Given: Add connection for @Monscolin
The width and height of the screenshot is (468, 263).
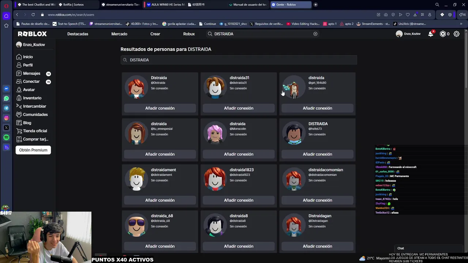Looking at the screenshot, I should tap(239, 154).
